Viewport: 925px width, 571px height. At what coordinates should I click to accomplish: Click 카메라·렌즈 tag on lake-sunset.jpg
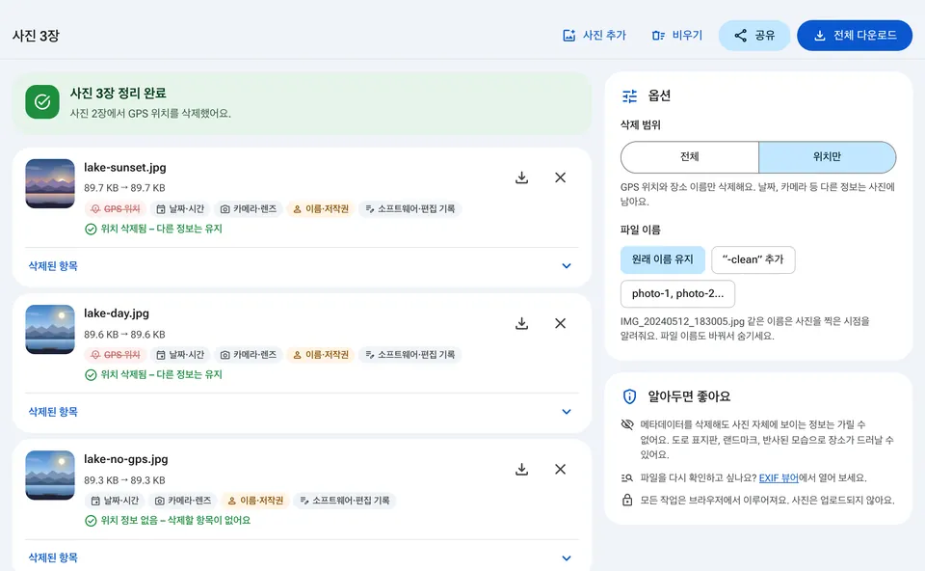tap(248, 209)
